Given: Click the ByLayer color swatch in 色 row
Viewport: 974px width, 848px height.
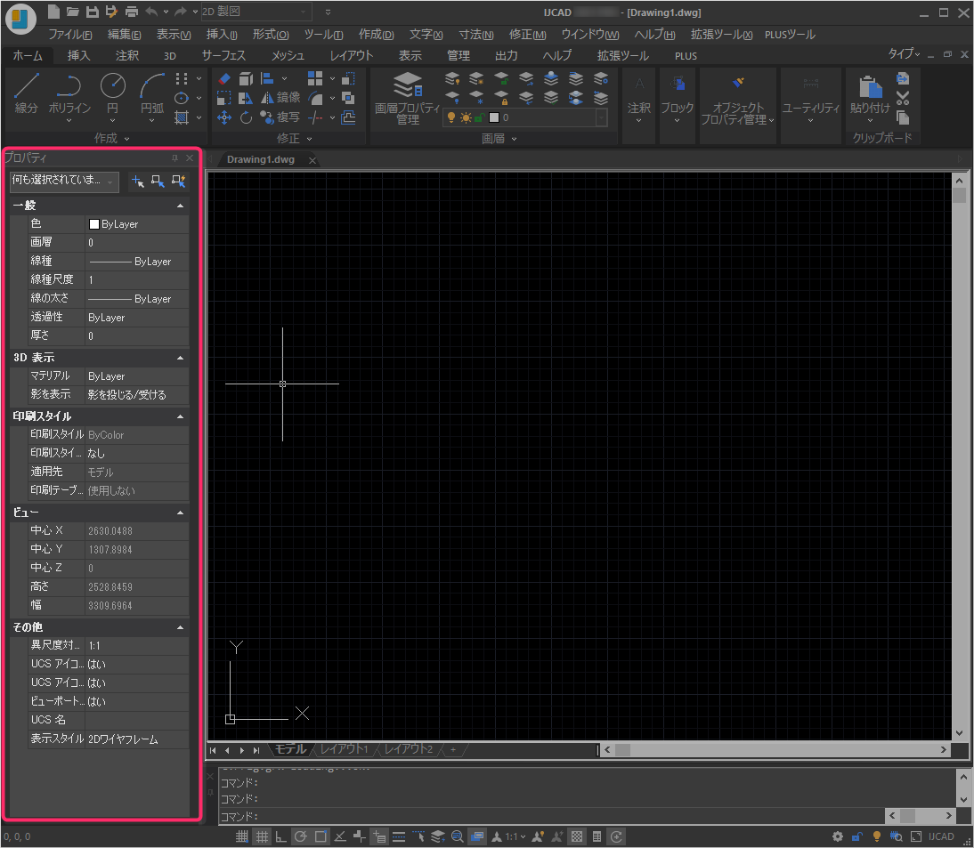Looking at the screenshot, I should pos(94,224).
